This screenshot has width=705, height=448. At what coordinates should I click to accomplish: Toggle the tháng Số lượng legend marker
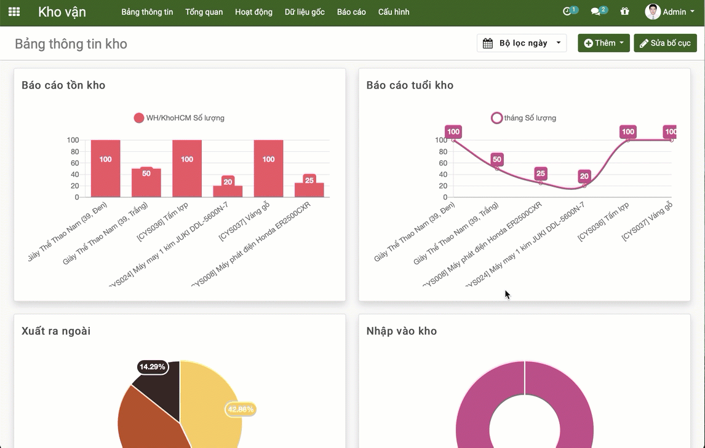[x=496, y=118]
